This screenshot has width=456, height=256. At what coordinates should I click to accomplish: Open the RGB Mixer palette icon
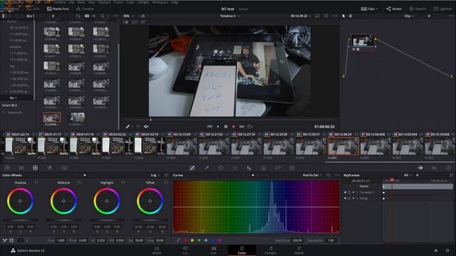(x=50, y=168)
